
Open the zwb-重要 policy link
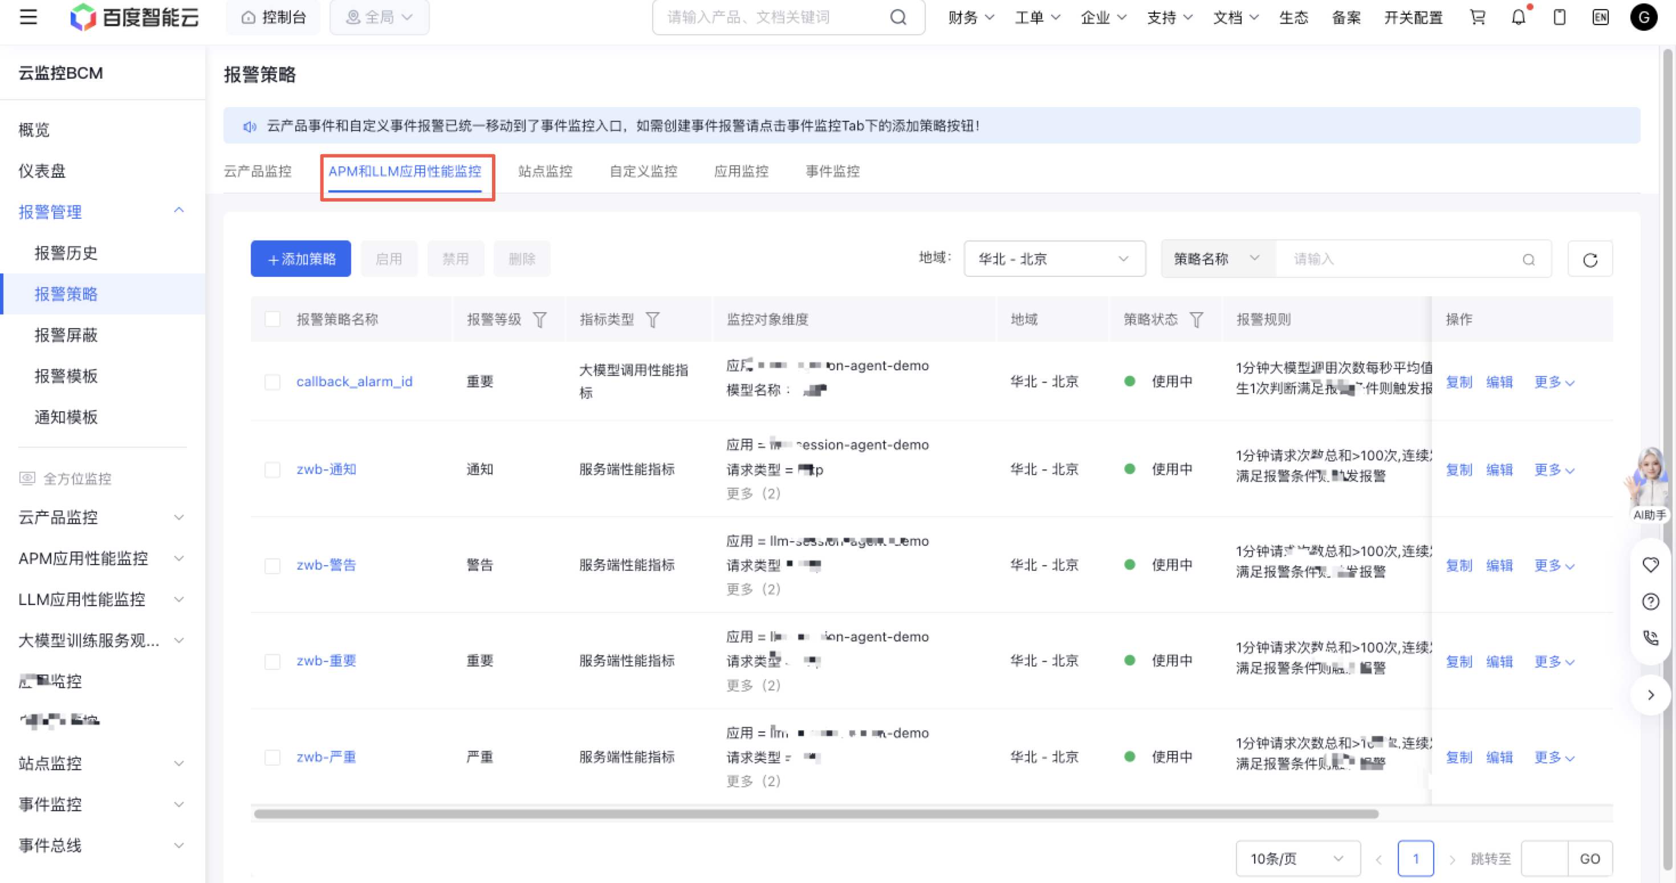tap(326, 661)
